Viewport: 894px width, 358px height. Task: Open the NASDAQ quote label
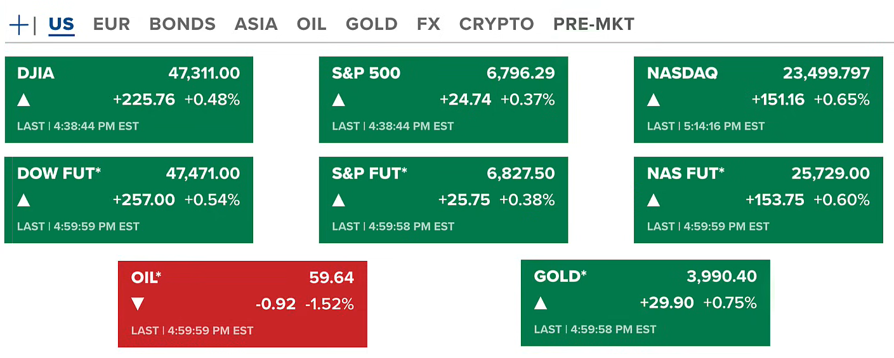tap(682, 73)
